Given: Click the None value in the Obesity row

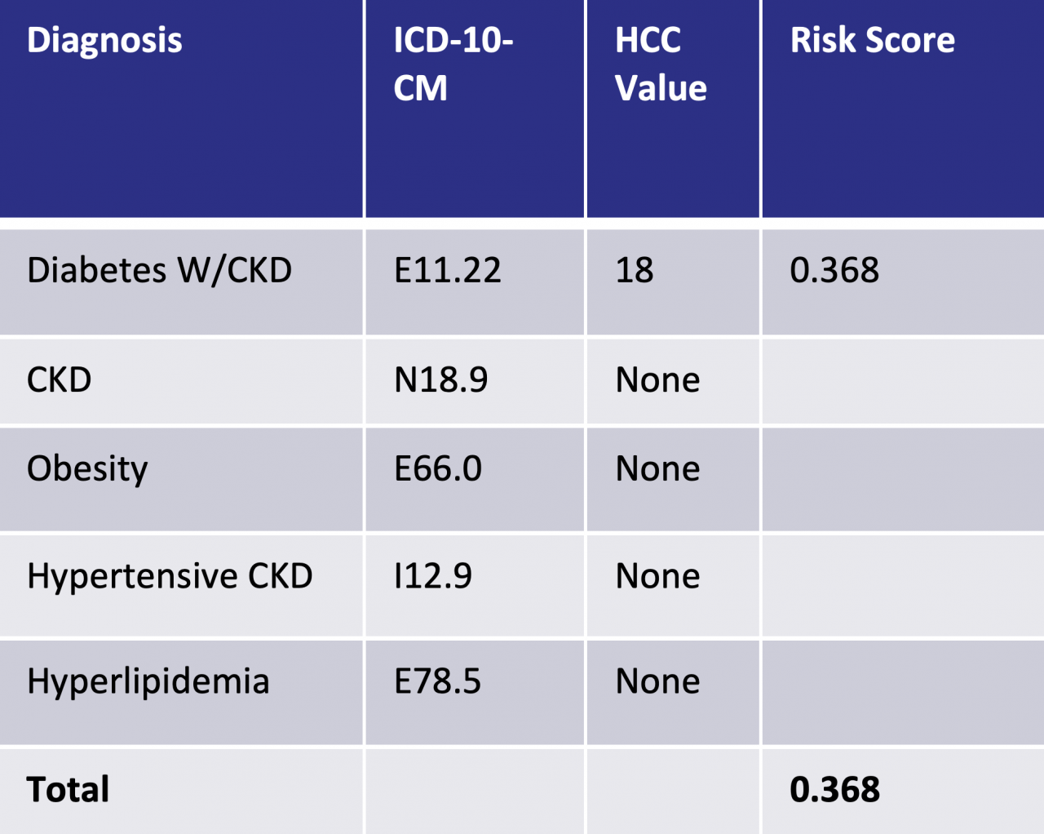Looking at the screenshot, I should [657, 469].
